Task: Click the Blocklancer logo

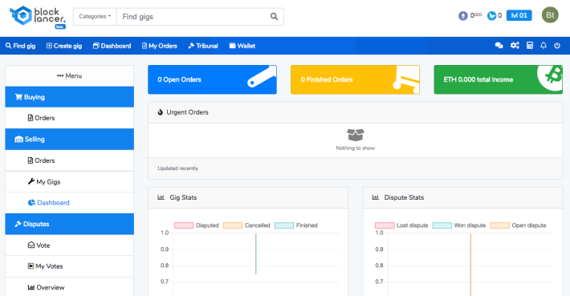Action: point(38,17)
